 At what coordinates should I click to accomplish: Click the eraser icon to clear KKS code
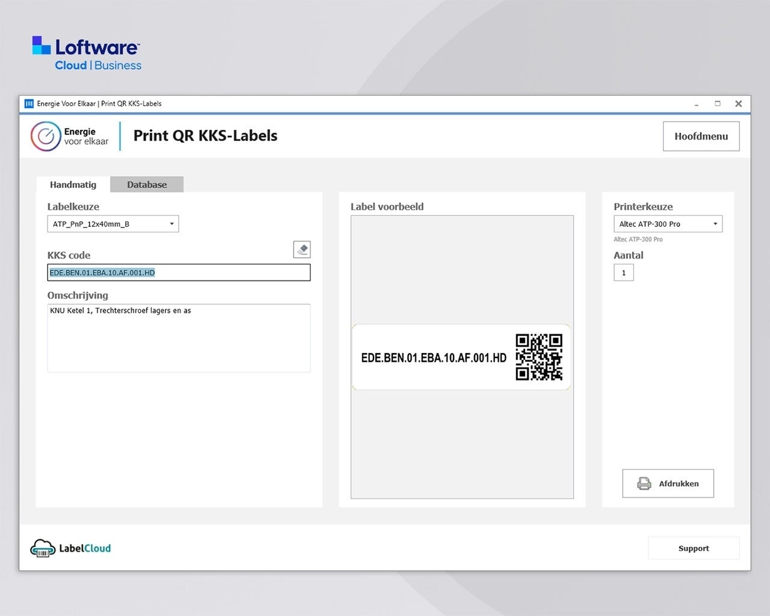[x=302, y=249]
